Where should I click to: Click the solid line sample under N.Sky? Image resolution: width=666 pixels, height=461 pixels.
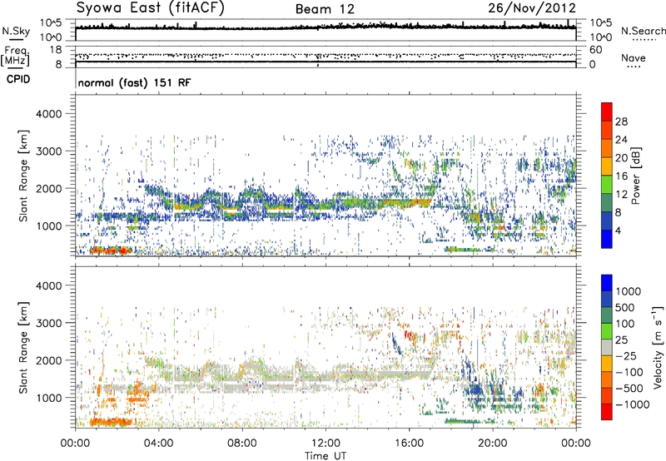[x=16, y=40]
